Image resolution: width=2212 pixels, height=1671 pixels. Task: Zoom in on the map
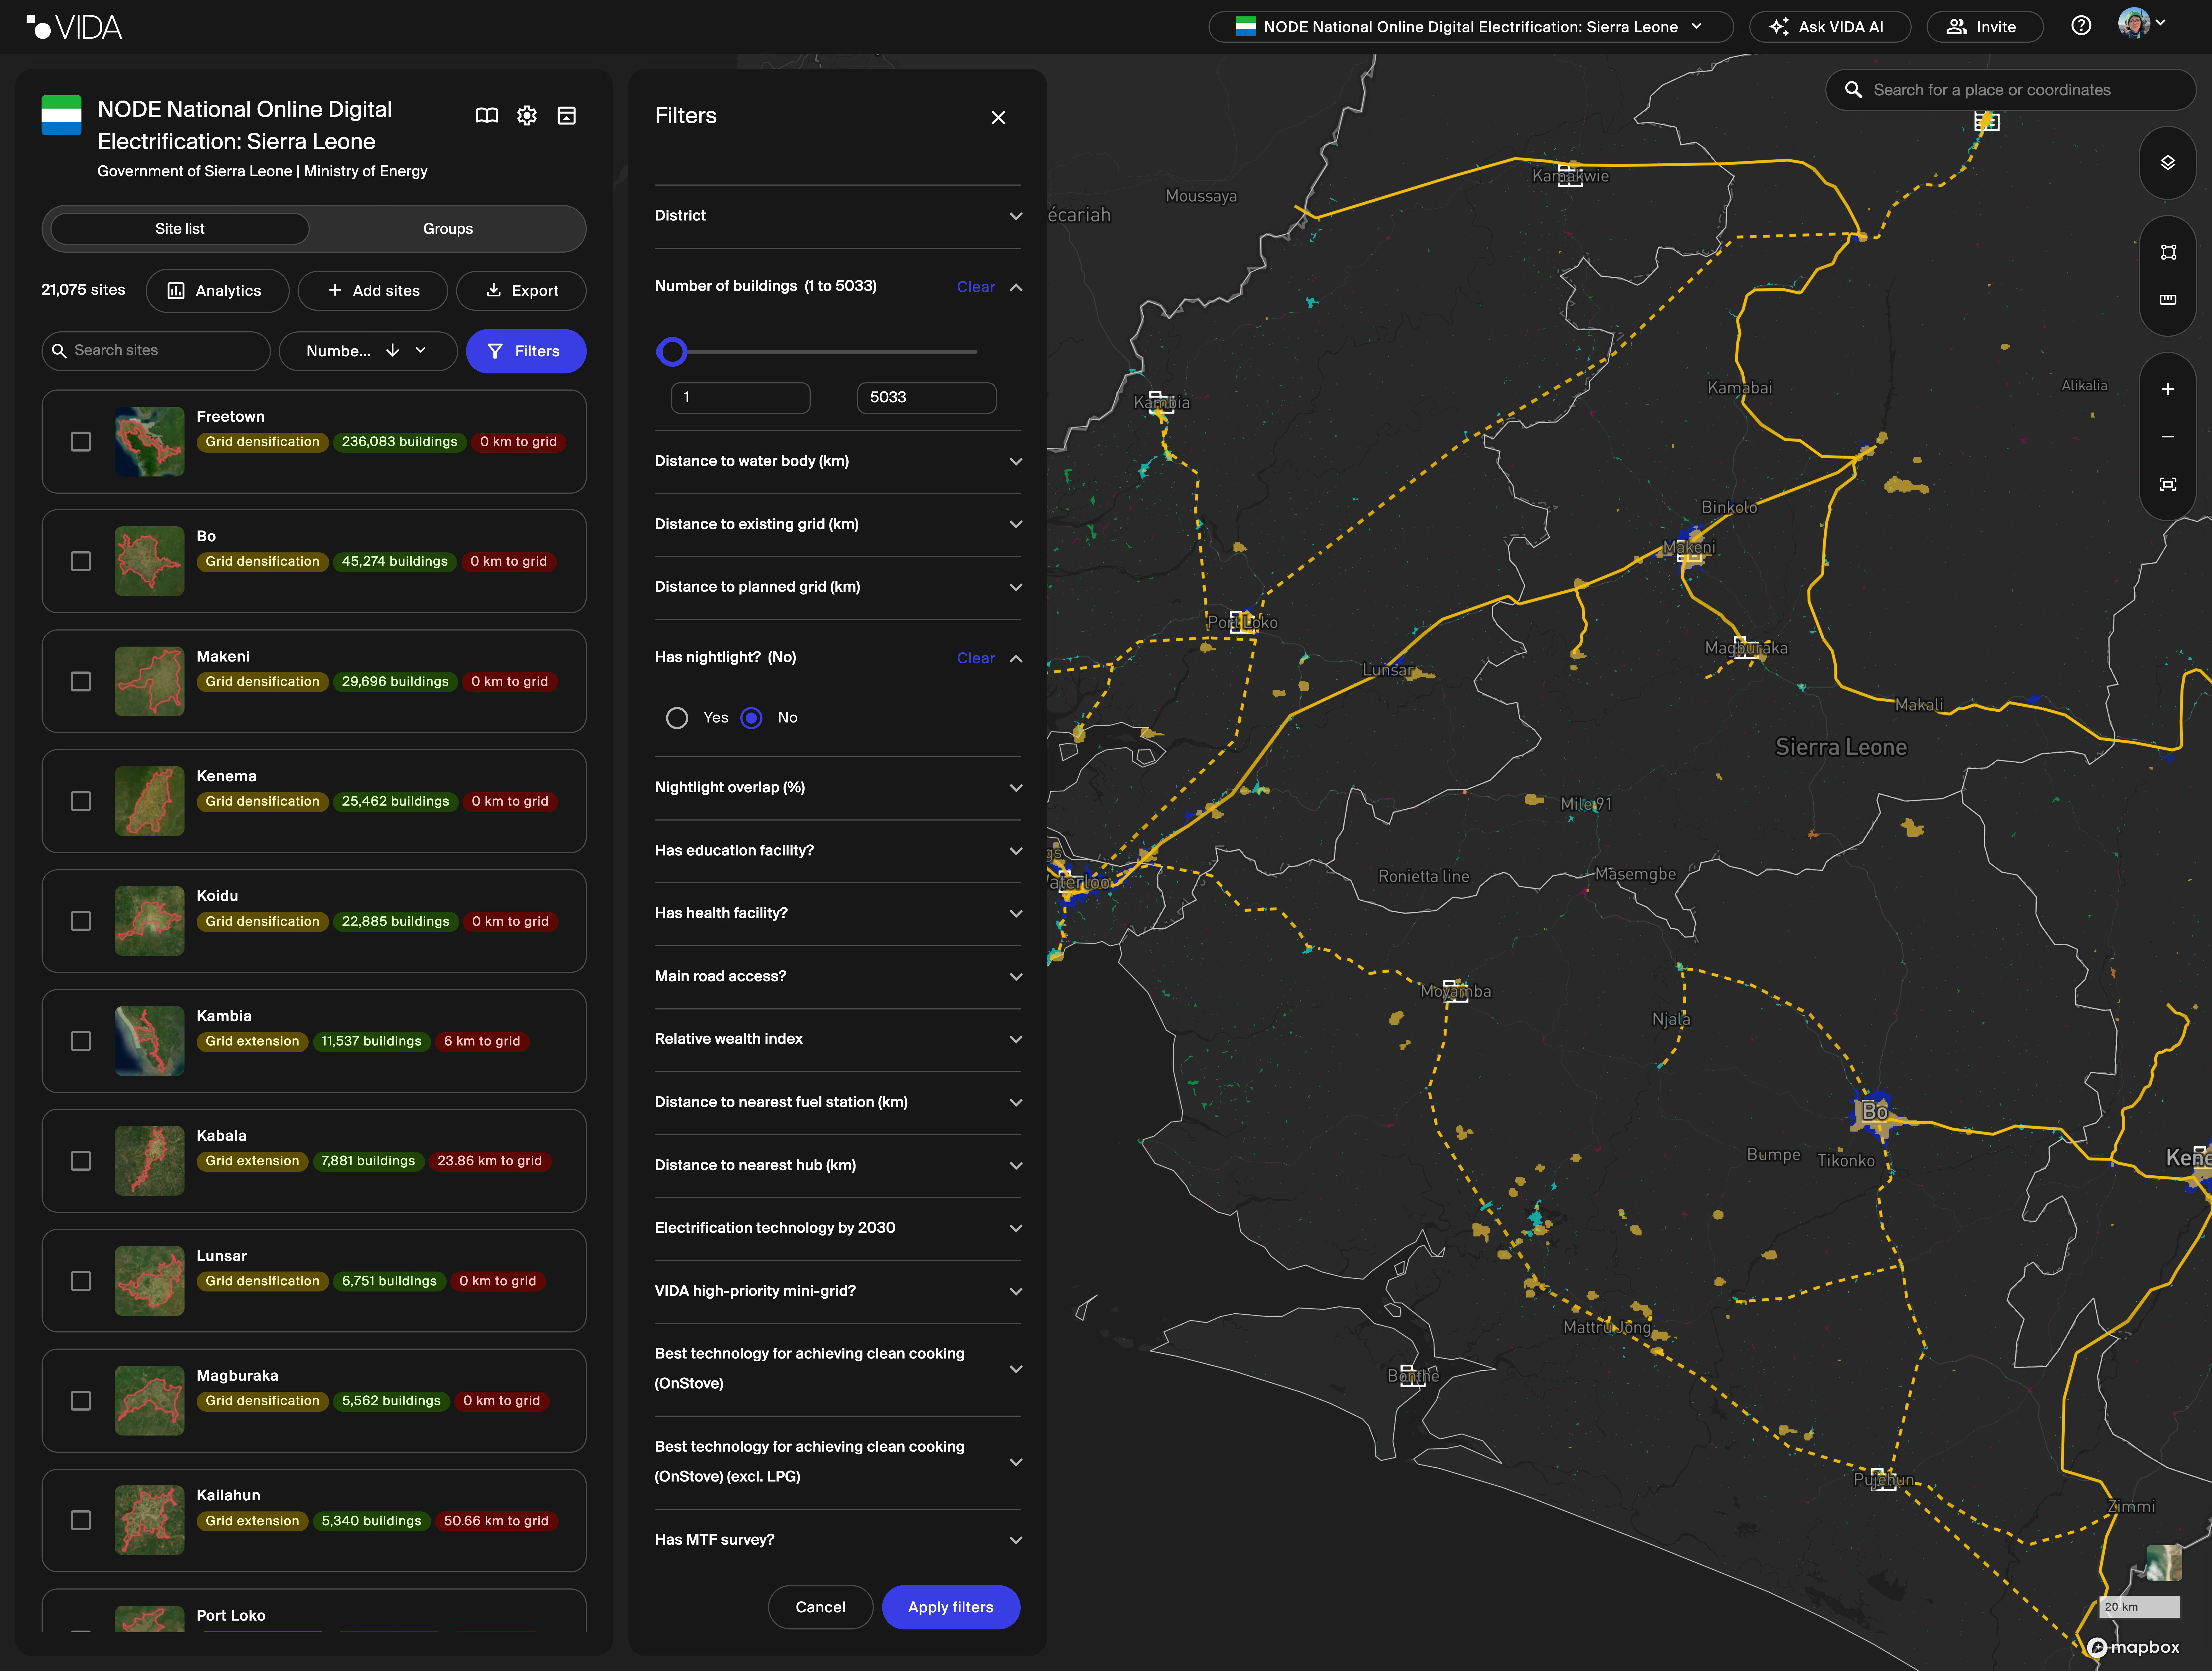[x=2168, y=389]
